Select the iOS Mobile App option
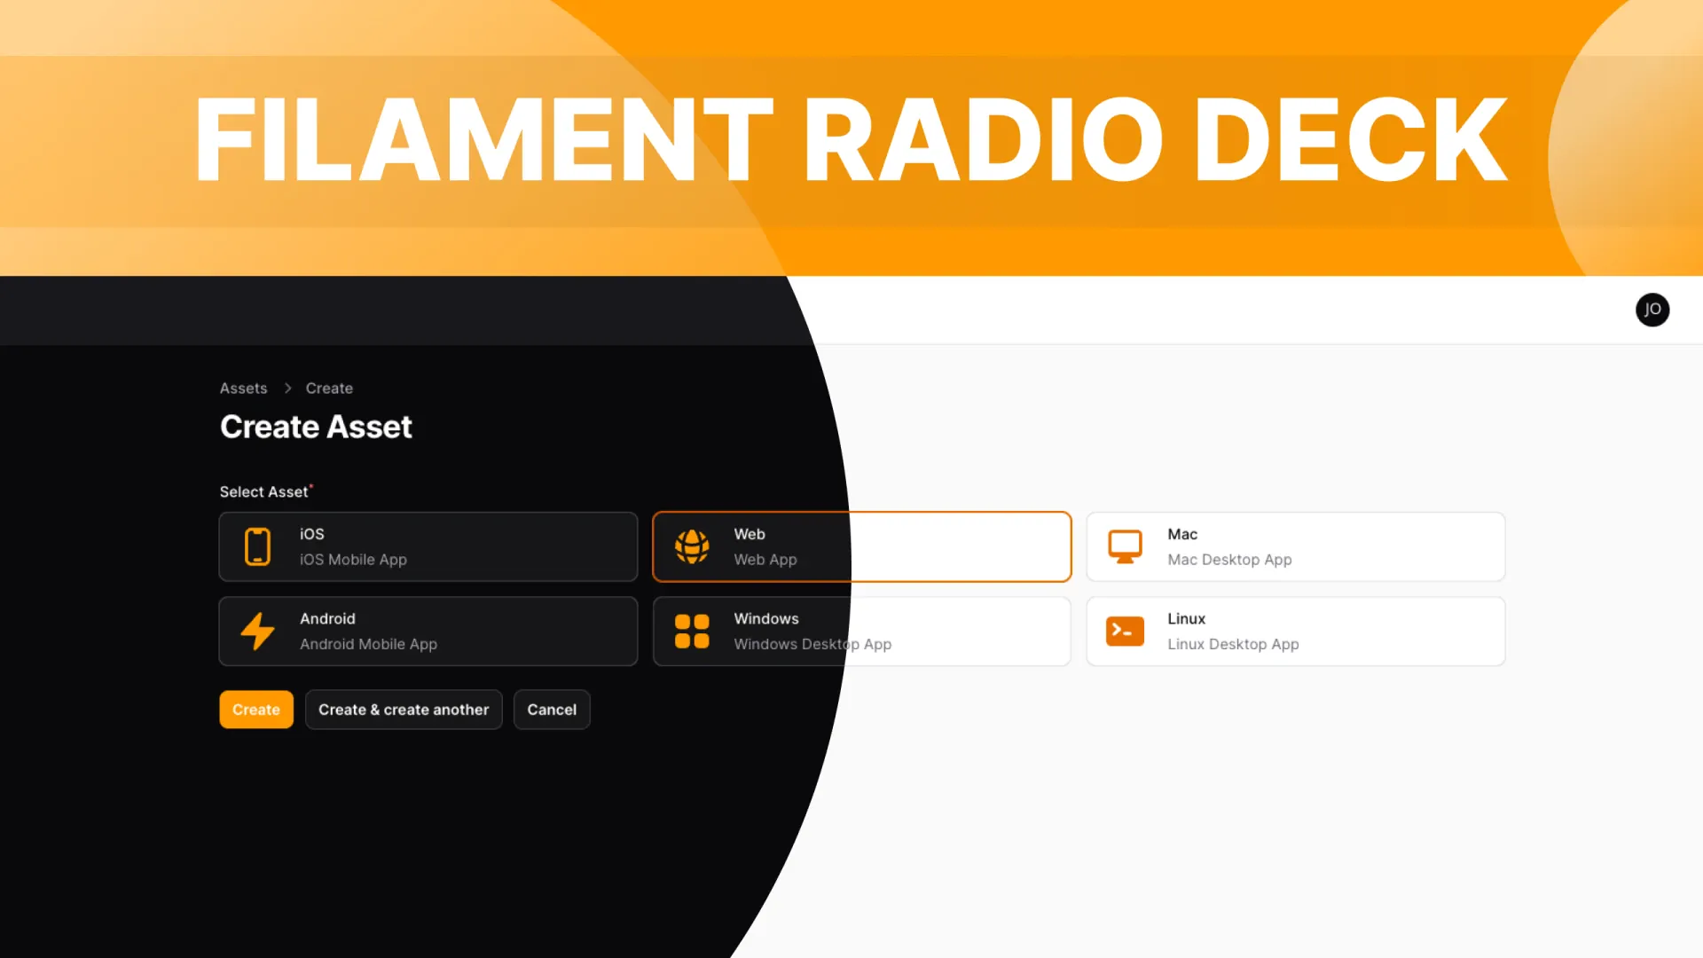Screen dimensions: 1703x958 pyautogui.click(x=428, y=546)
